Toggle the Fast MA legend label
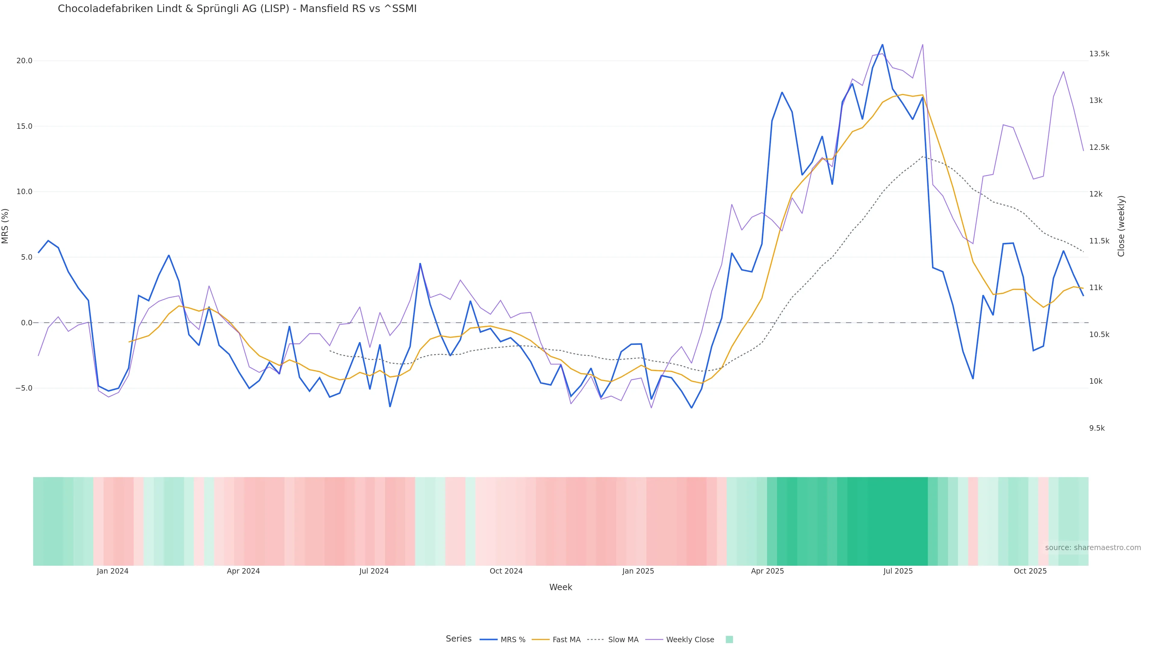1156x650 pixels. tap(566, 640)
